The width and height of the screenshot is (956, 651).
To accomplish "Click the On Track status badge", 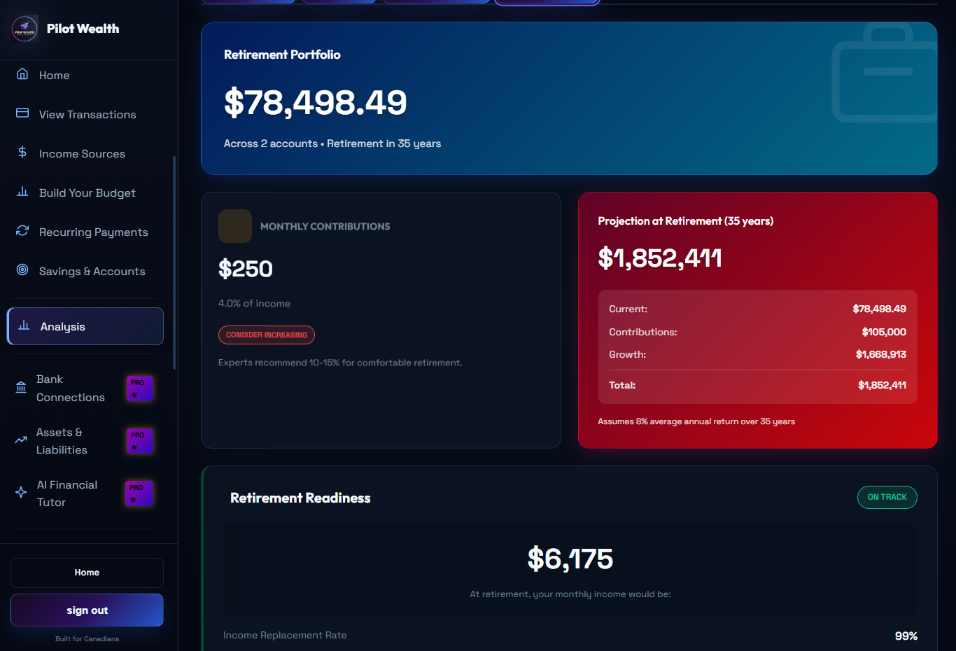I will pos(887,497).
